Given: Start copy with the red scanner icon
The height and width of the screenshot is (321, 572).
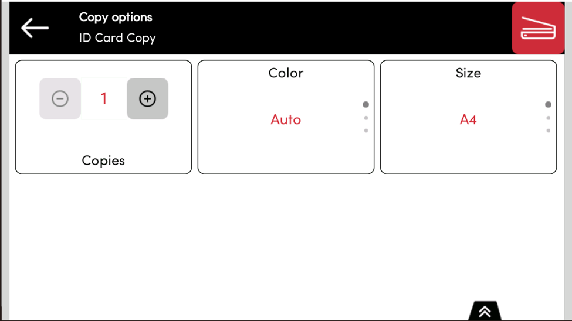Looking at the screenshot, I should (537, 28).
